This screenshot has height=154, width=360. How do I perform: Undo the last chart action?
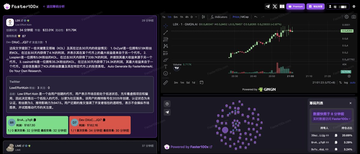click(256, 17)
